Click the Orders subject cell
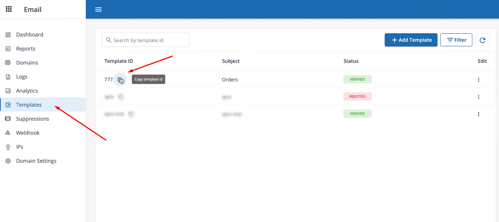Viewport: 499px width, 222px height. (230, 80)
